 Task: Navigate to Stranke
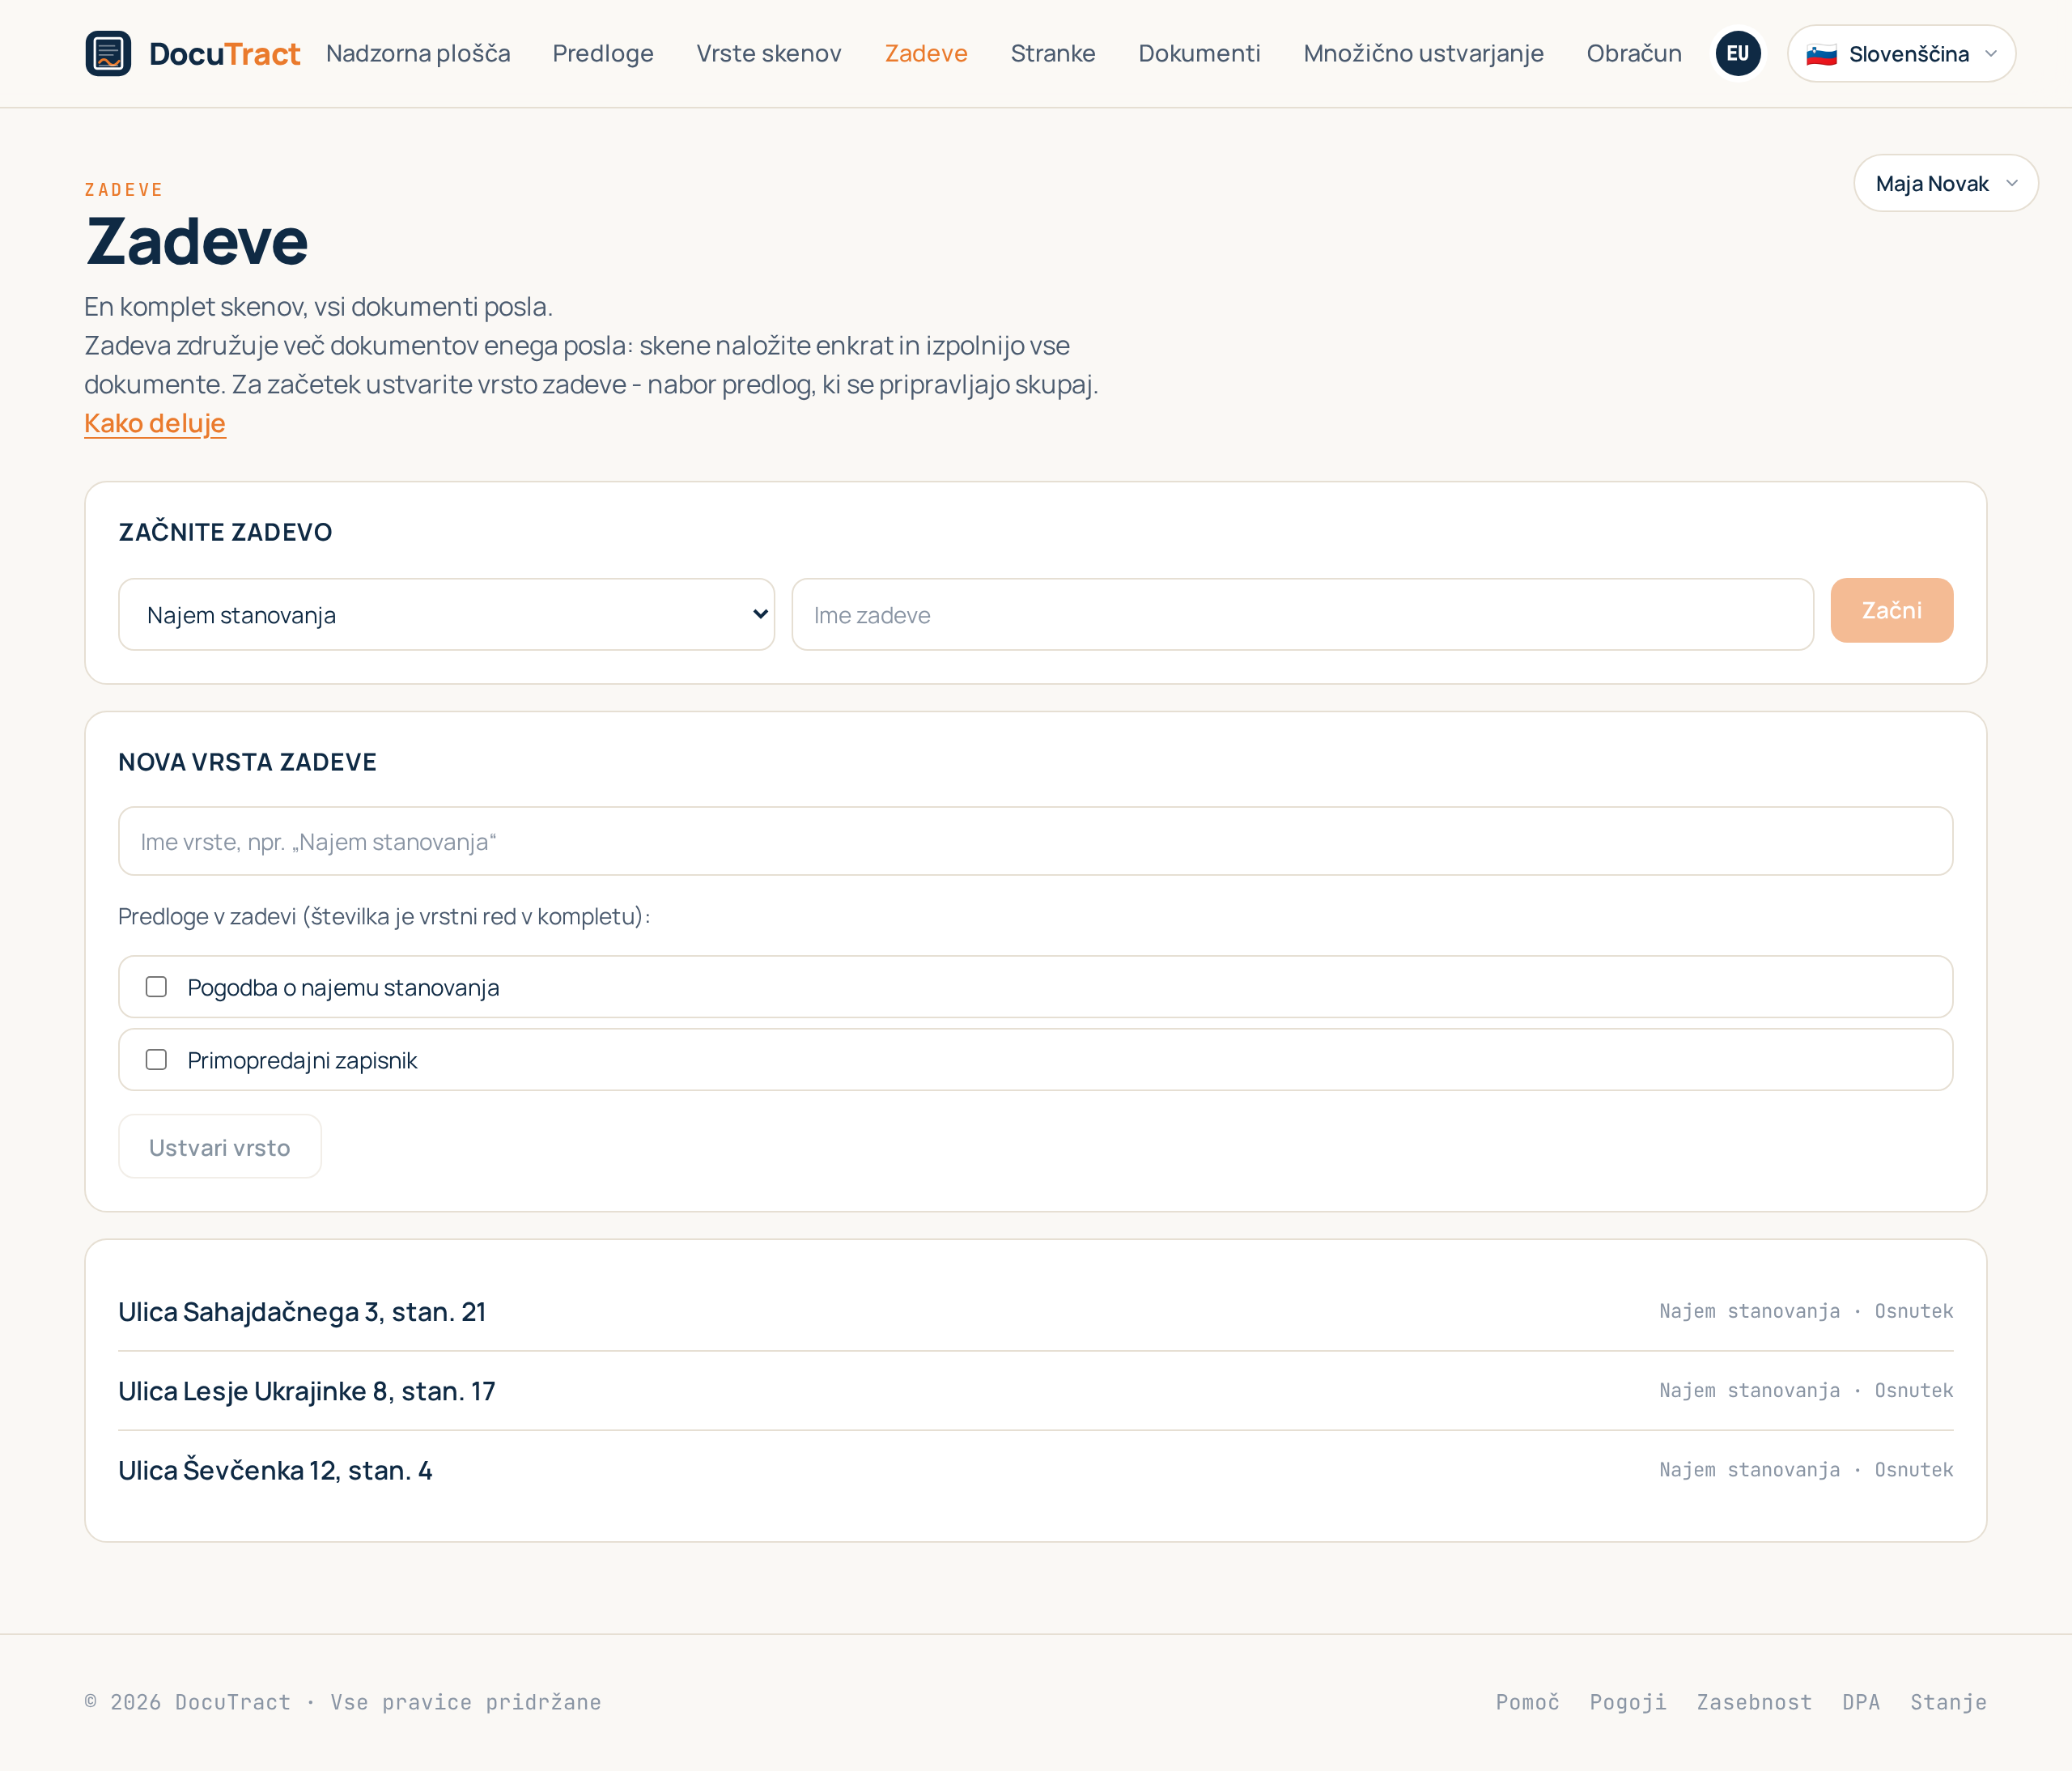coord(1053,53)
